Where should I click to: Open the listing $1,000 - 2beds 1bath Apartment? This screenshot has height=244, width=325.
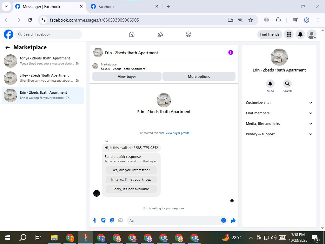pyautogui.click(x=123, y=69)
